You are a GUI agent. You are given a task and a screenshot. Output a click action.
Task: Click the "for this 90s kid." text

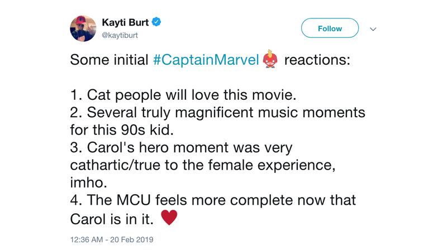(122, 130)
